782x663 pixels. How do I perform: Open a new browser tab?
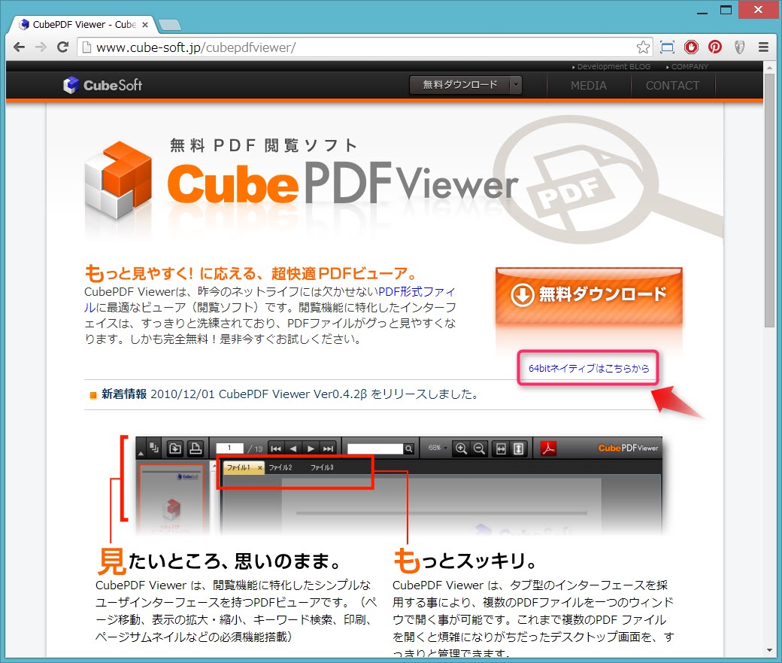click(170, 25)
